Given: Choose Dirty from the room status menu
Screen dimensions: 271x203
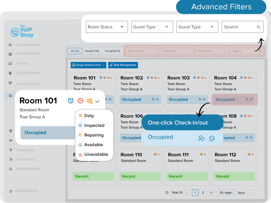Looking at the screenshot, I should tap(94, 116).
